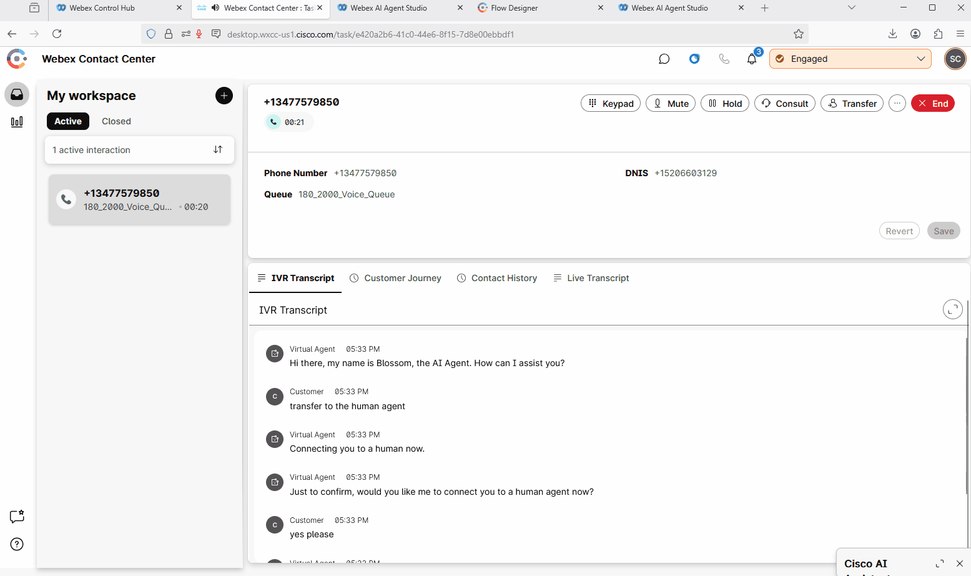Mute the active call
Image resolution: width=971 pixels, height=576 pixels.
click(x=670, y=104)
